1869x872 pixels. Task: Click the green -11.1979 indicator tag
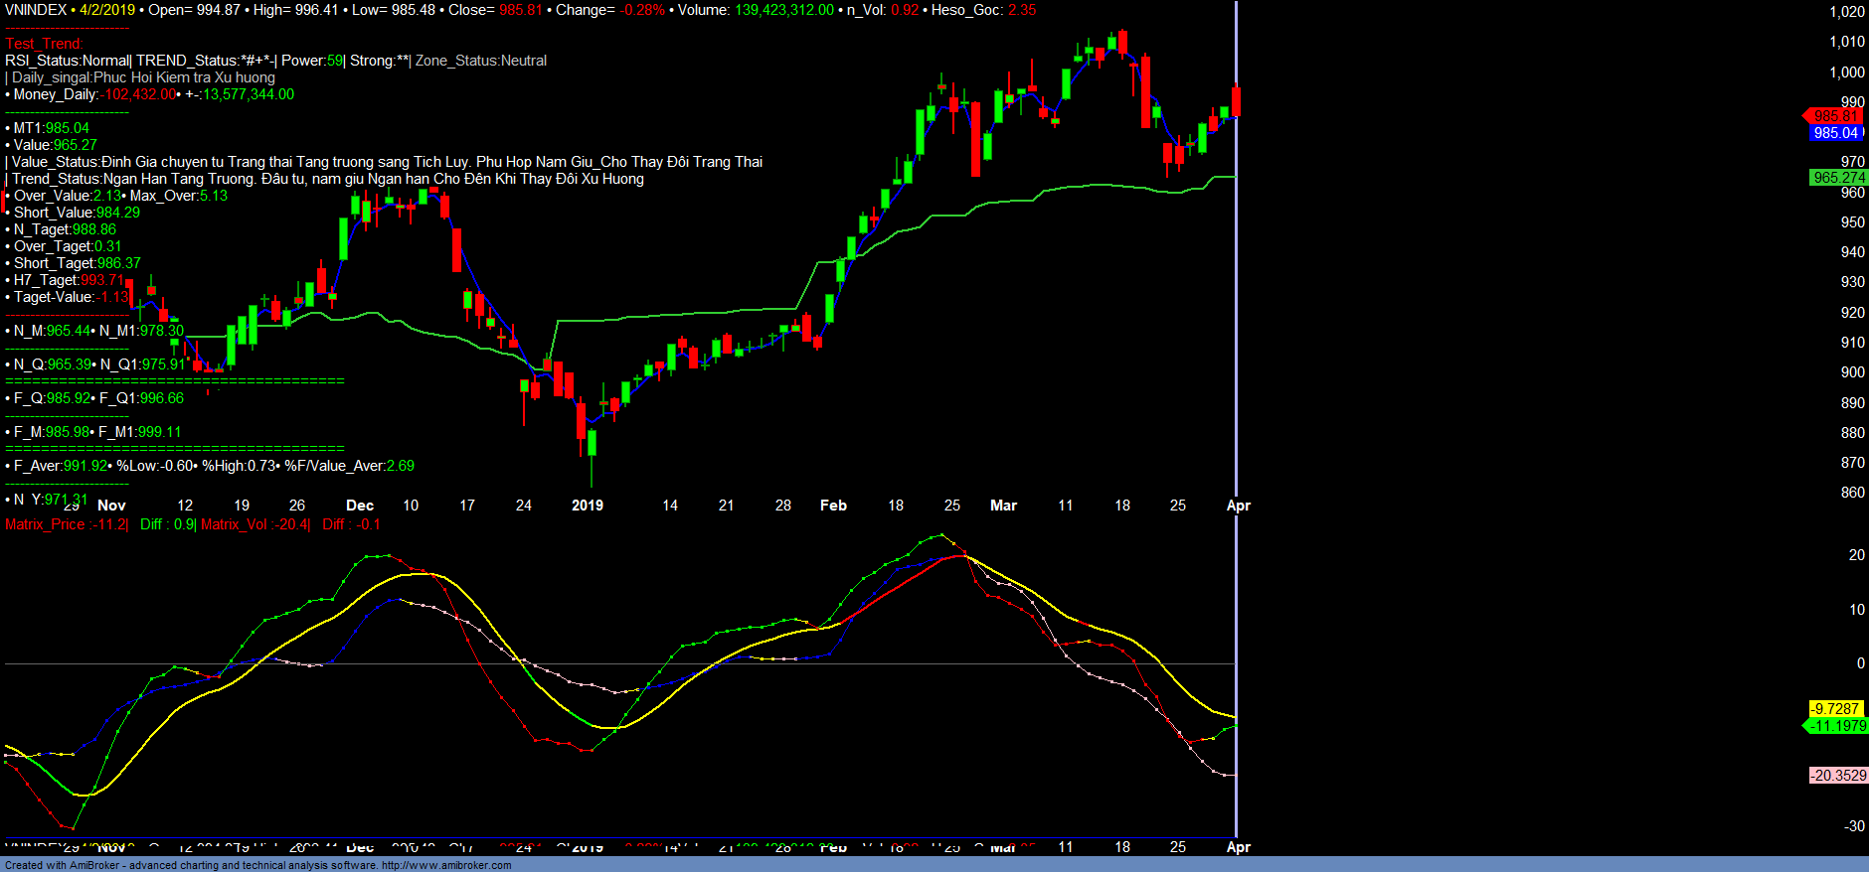tap(1836, 726)
